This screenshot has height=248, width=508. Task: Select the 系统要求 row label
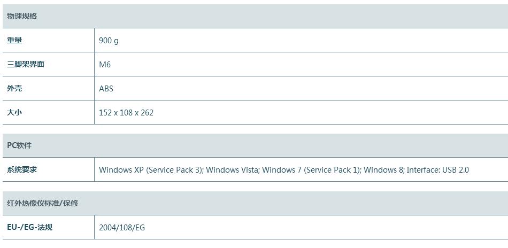22,169
